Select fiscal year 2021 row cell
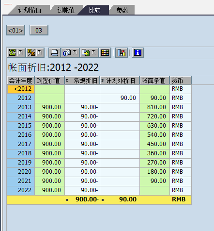This screenshot has width=214, height=231. coord(21,181)
